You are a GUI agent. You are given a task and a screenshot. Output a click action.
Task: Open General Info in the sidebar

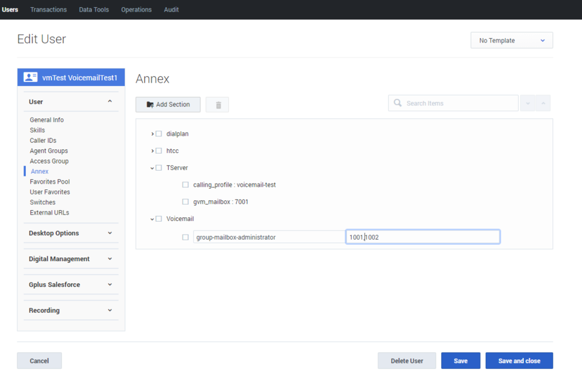click(47, 120)
